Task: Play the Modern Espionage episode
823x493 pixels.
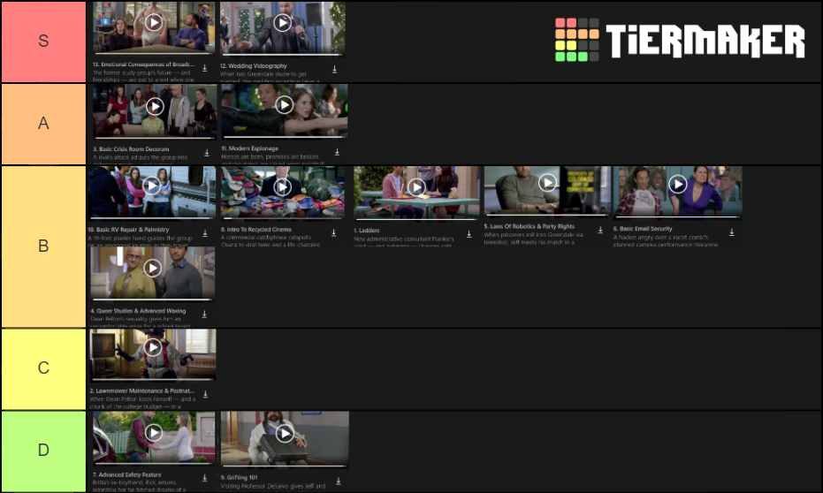Action: [284, 105]
